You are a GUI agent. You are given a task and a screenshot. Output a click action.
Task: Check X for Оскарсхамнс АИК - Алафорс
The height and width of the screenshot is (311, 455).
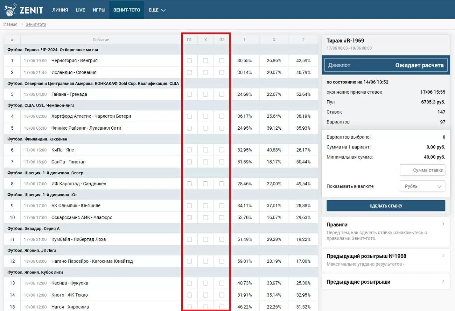pyautogui.click(x=205, y=217)
